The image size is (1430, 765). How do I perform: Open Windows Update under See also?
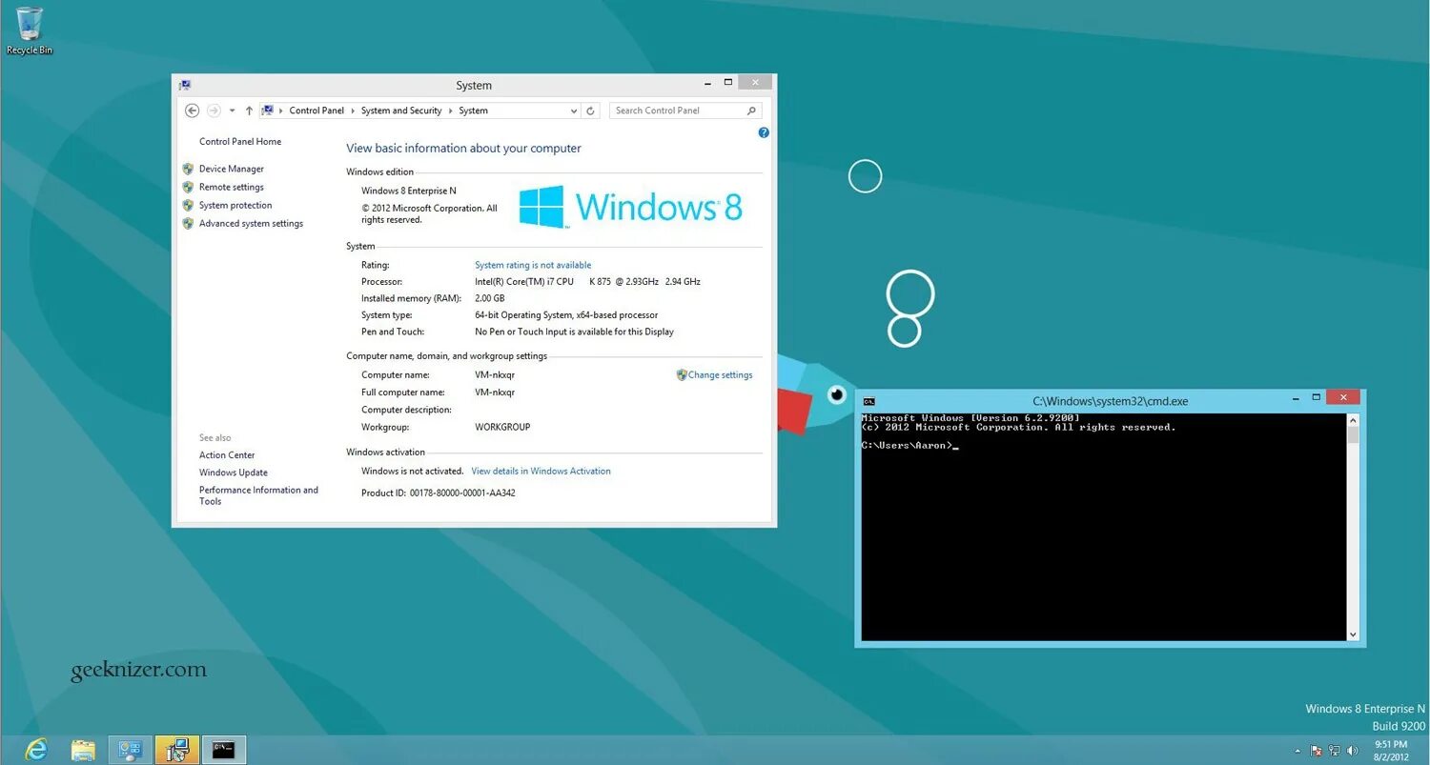click(234, 472)
